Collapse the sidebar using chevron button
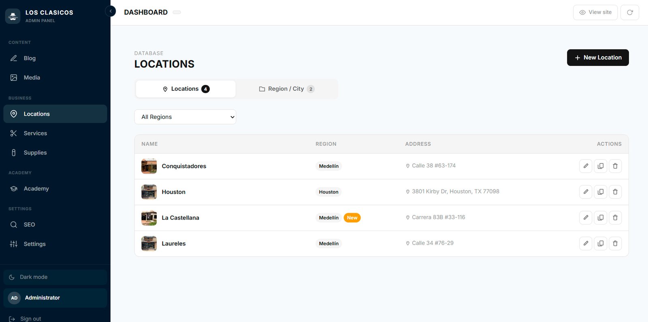This screenshot has width=648, height=322. coord(110,11)
